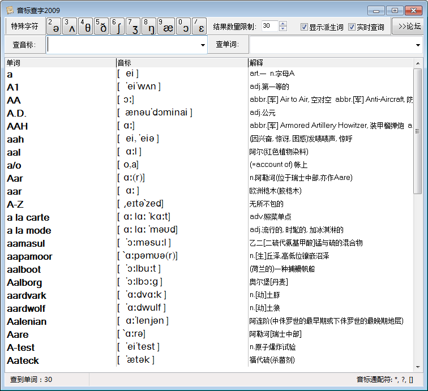Insert the θ theta phonetic symbol
The height and width of the screenshot is (391, 428).
pyautogui.click(x=85, y=26)
